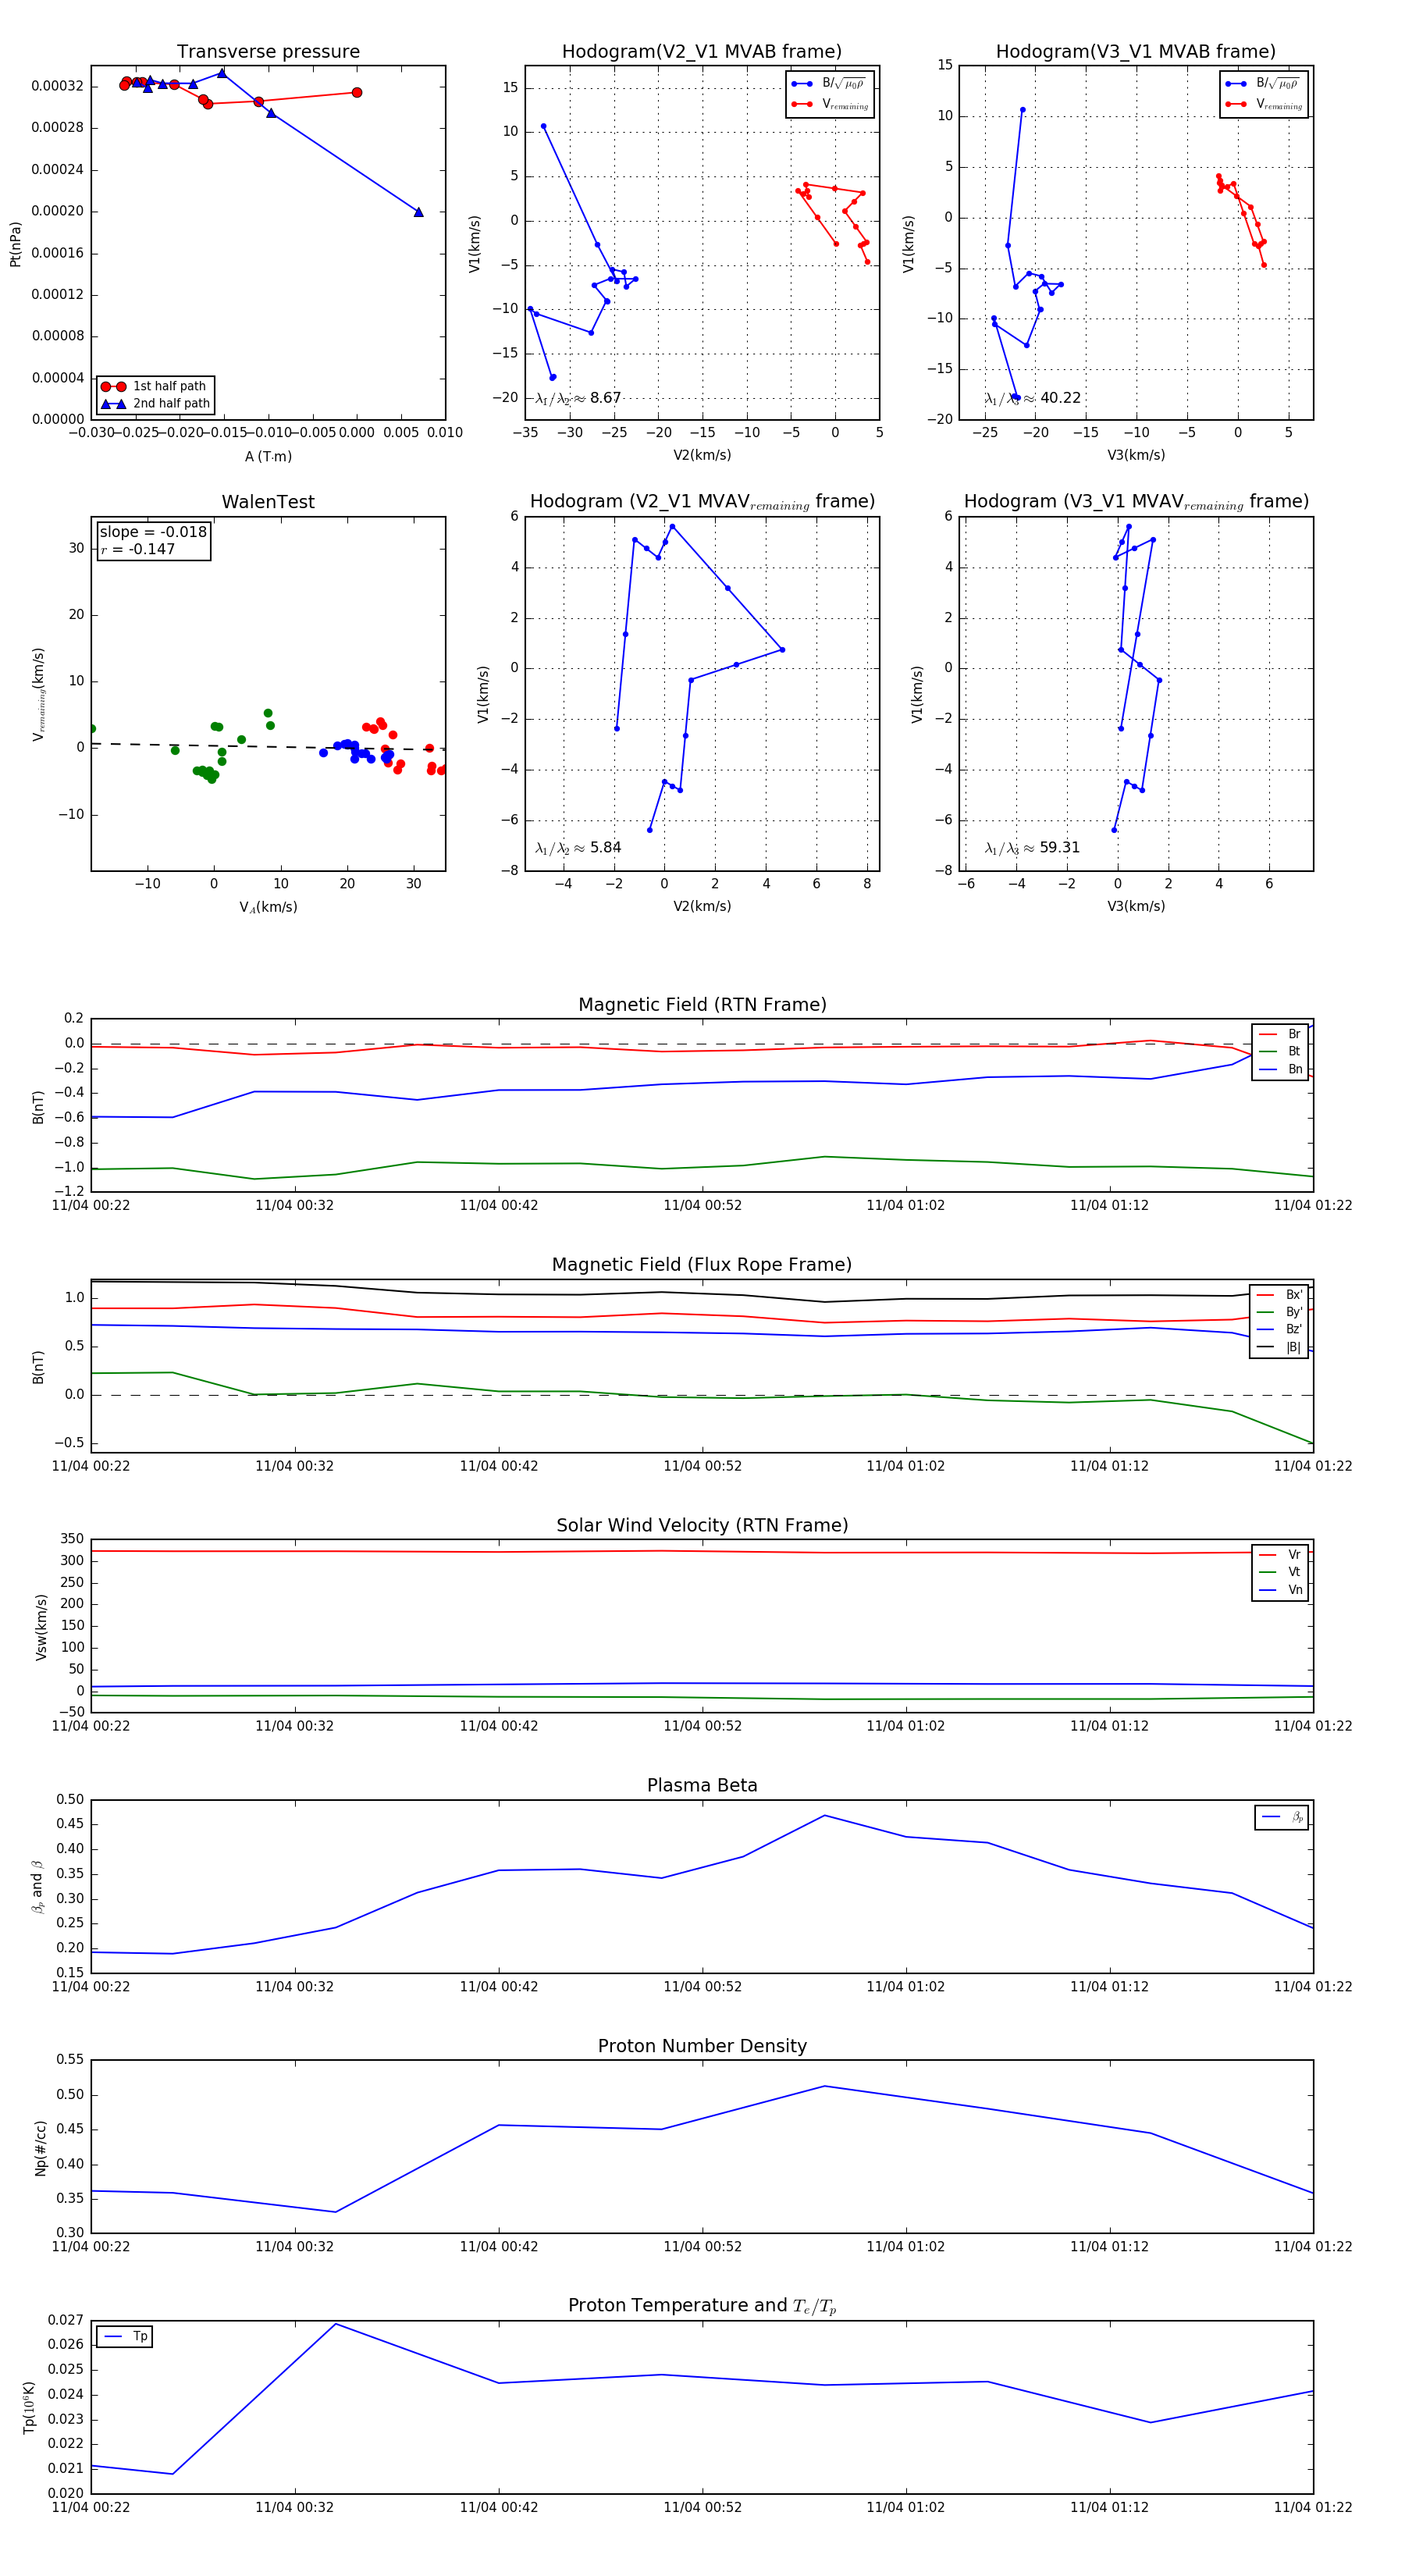Click the plasma beta peak near 0.47
The height and width of the screenshot is (2576, 1405).
(x=825, y=1815)
